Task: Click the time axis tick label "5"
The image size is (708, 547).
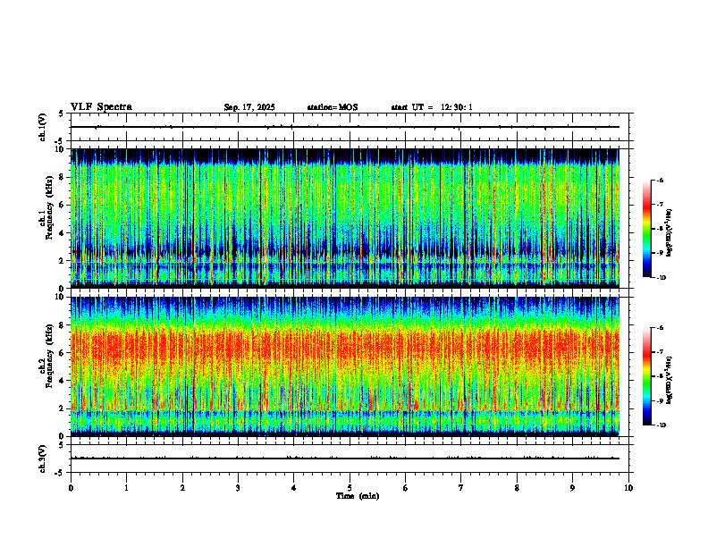Action: pyautogui.click(x=350, y=488)
